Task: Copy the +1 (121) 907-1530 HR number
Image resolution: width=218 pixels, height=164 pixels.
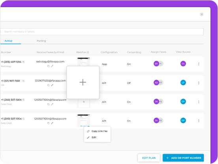Action: (23, 81)
